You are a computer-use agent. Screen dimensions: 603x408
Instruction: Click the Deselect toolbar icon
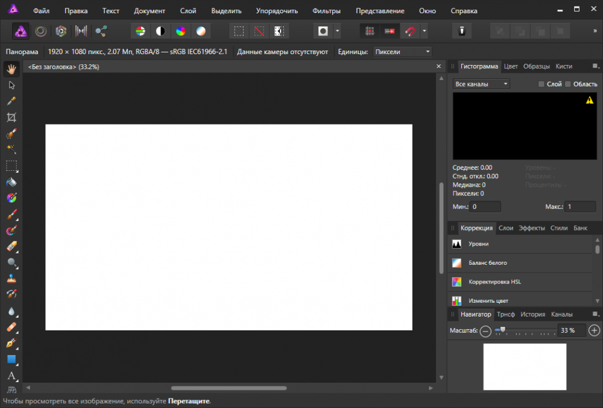[259, 31]
